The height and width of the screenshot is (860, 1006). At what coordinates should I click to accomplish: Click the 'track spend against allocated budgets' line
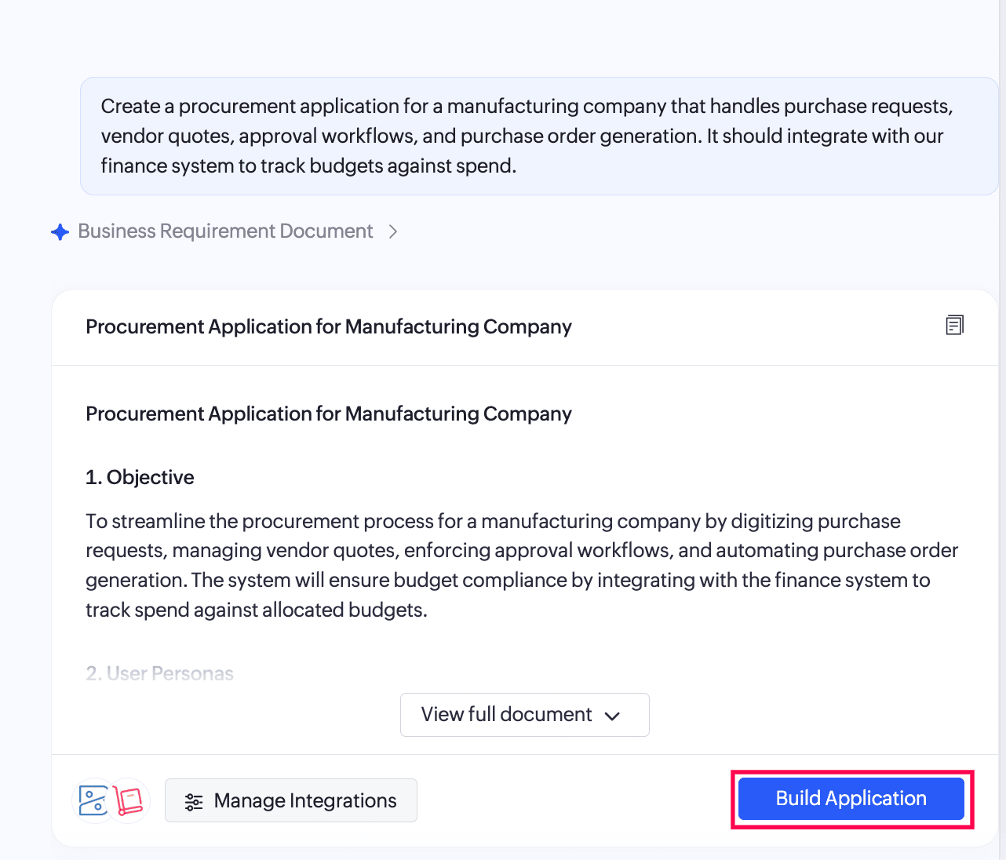[257, 610]
